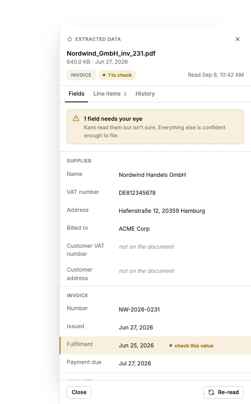
Task: Select the file name Nordwind_GmbH_inv_231.pdf
Action: pyautogui.click(x=111, y=53)
